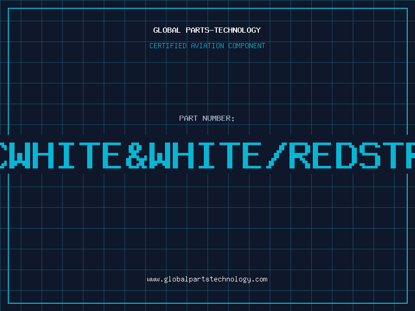
Task: Click the PART NUMBER: label
Action: [x=207, y=118]
